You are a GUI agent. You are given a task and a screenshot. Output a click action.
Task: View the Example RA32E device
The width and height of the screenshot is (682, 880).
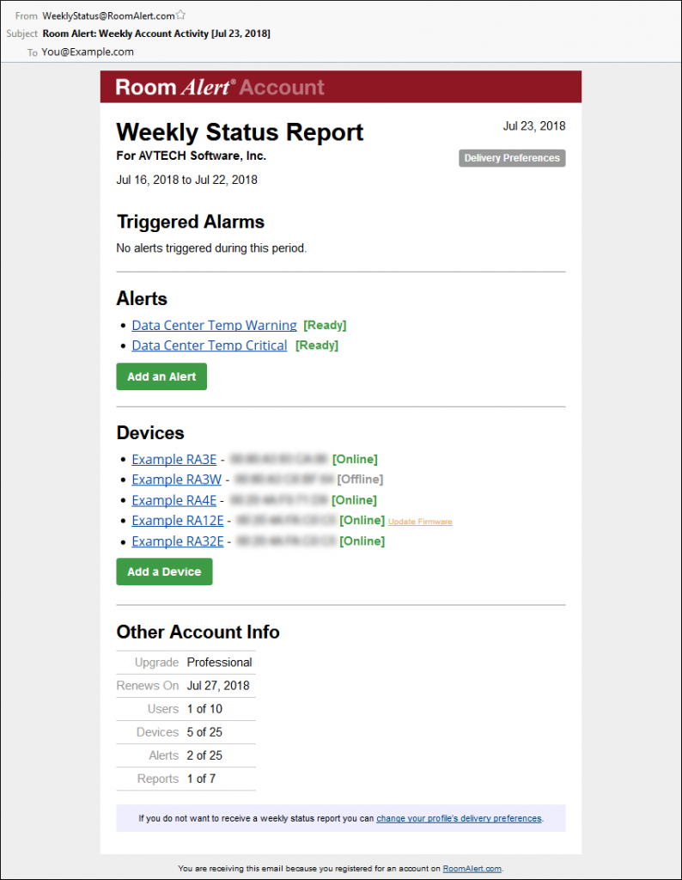177,541
